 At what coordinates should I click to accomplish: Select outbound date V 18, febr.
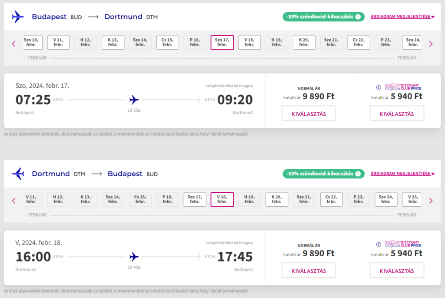coord(249,42)
